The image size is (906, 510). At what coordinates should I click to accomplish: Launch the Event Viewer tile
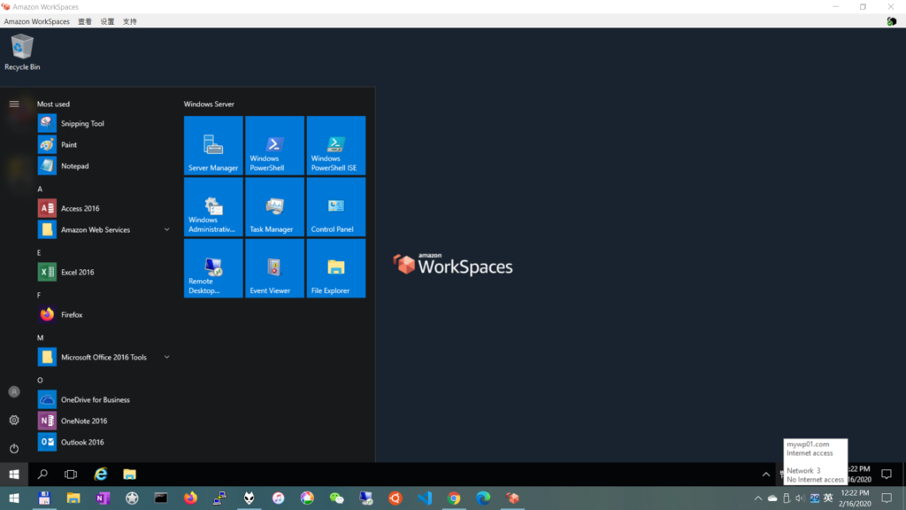tap(274, 268)
